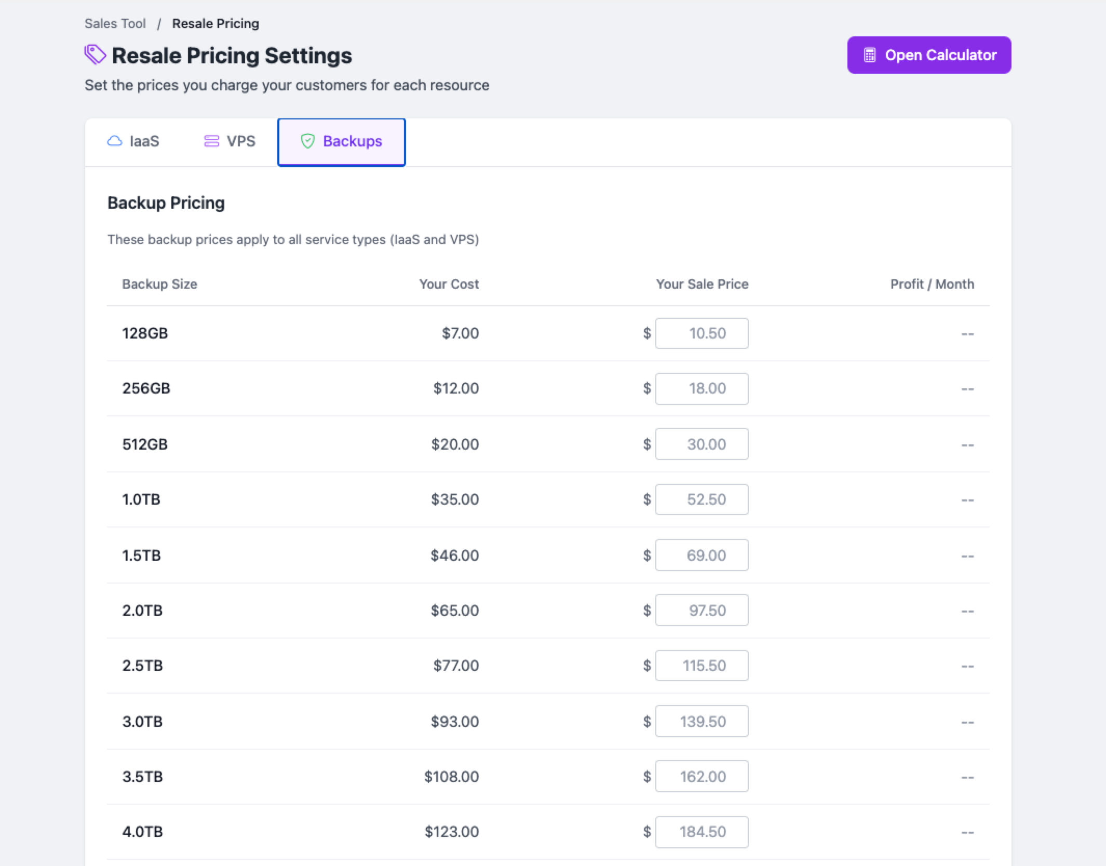Select the 256GB sale price field
The image size is (1106, 866).
[702, 388]
